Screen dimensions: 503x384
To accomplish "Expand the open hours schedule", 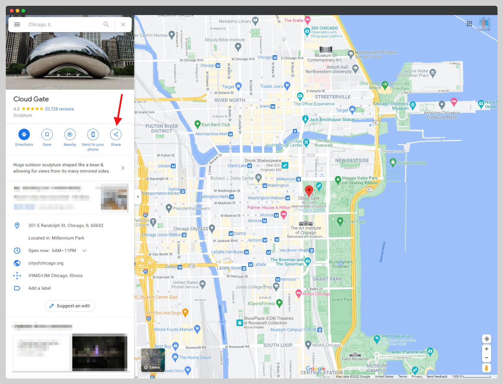I will click(84, 251).
